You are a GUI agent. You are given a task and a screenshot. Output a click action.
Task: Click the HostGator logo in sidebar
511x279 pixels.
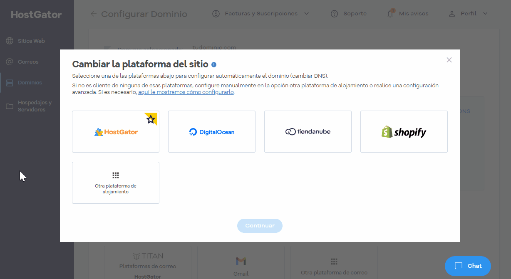tap(36, 15)
